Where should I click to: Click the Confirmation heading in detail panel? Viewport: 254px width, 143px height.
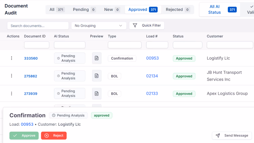pyautogui.click(x=28, y=115)
